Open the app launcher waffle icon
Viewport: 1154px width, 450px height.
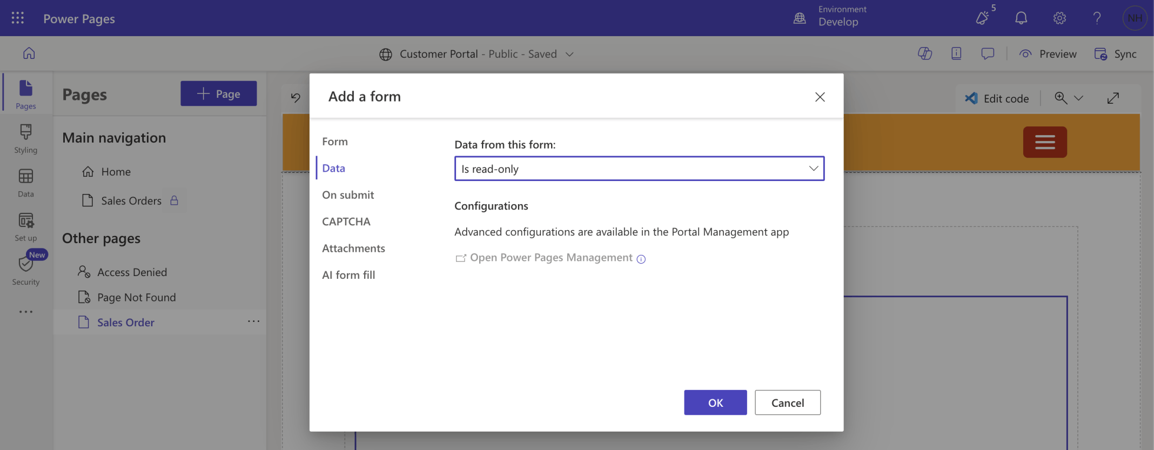[18, 18]
